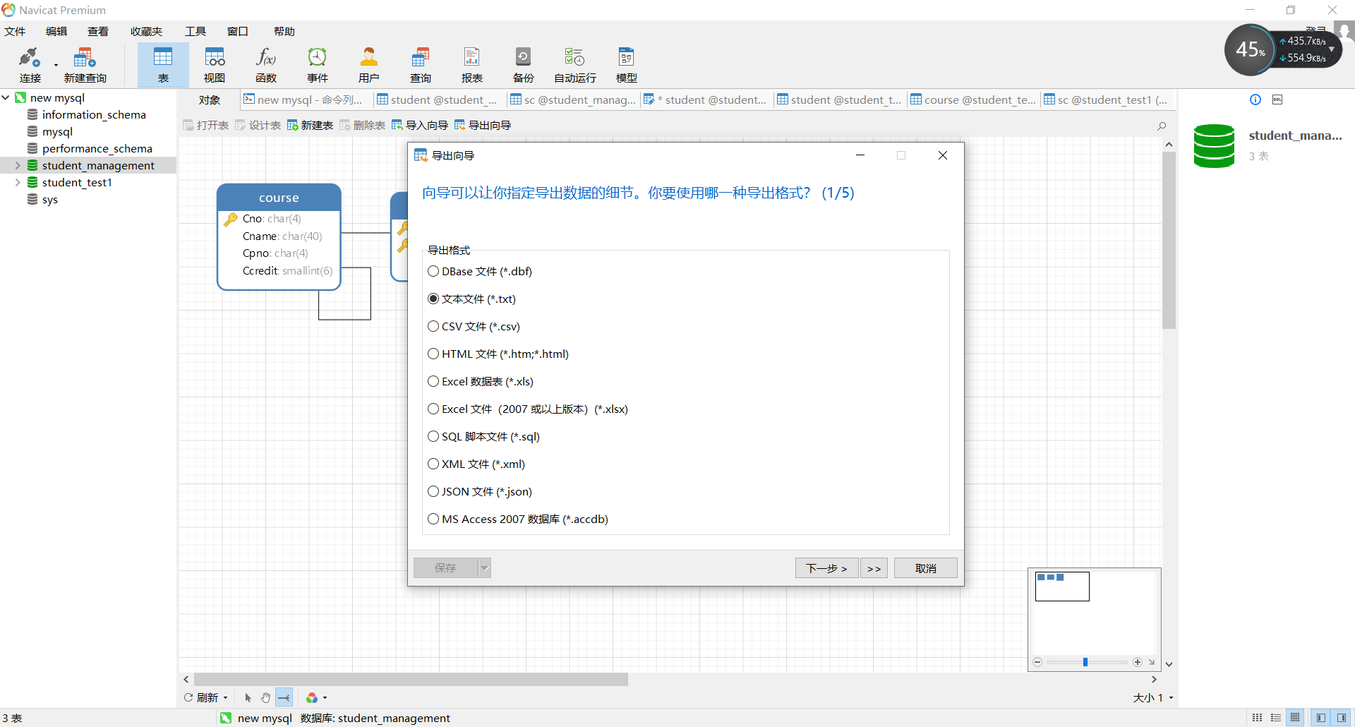Select XML 文件 (*.xml) format

tap(476, 464)
